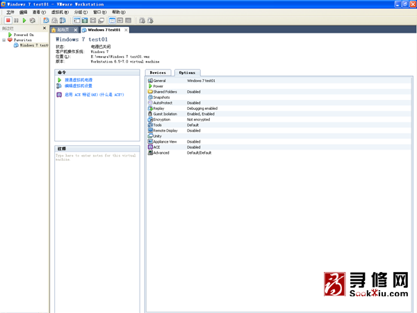This screenshot has height=313, width=417.
Task: Open the 窗口 menu
Action: click(x=99, y=13)
